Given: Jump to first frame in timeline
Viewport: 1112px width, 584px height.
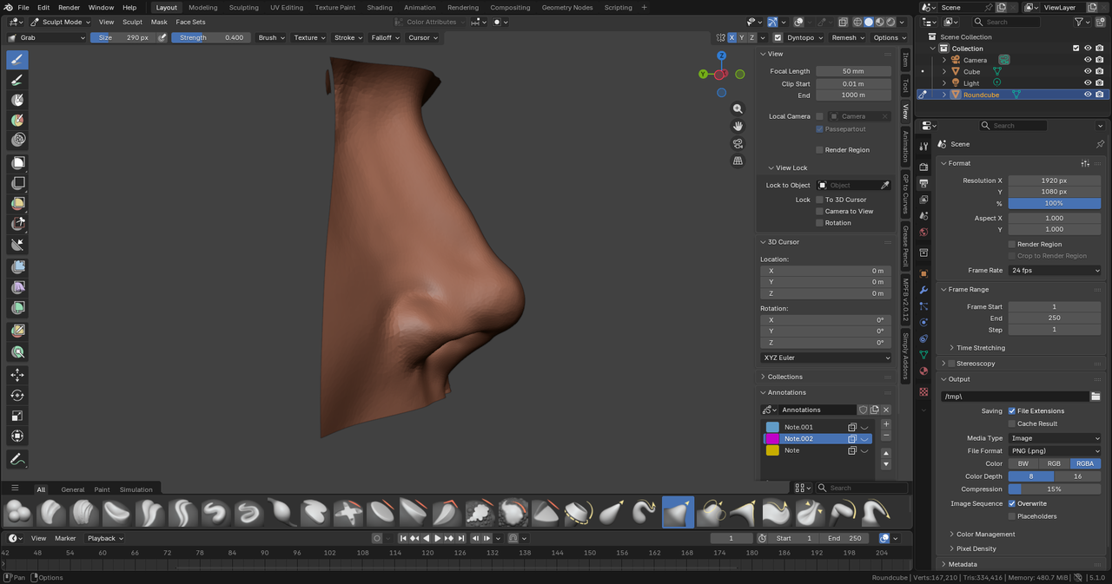Looking at the screenshot, I should [404, 538].
